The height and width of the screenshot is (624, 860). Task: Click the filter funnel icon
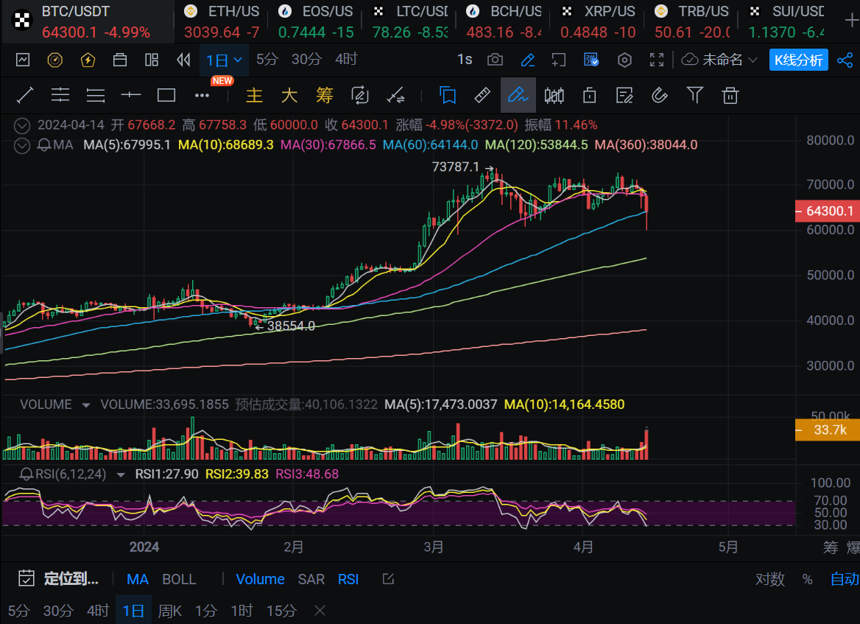[694, 95]
